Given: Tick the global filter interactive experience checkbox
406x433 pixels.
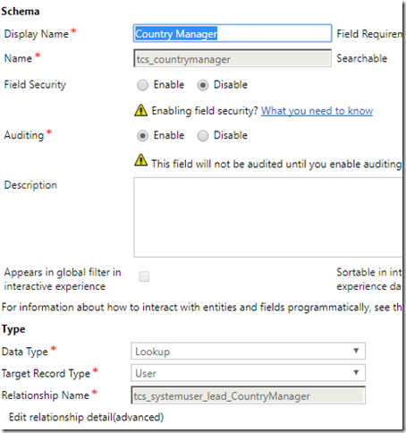Looking at the screenshot, I should [144, 276].
